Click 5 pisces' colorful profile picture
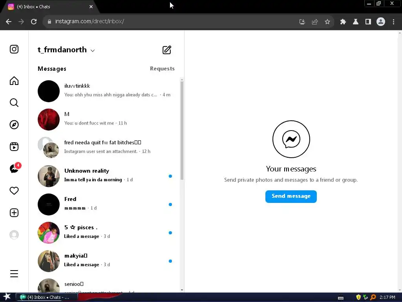Image resolution: width=402 pixels, height=302 pixels. [x=48, y=232]
